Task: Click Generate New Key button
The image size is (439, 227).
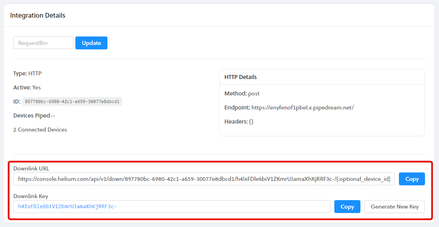Action: [x=394, y=207]
